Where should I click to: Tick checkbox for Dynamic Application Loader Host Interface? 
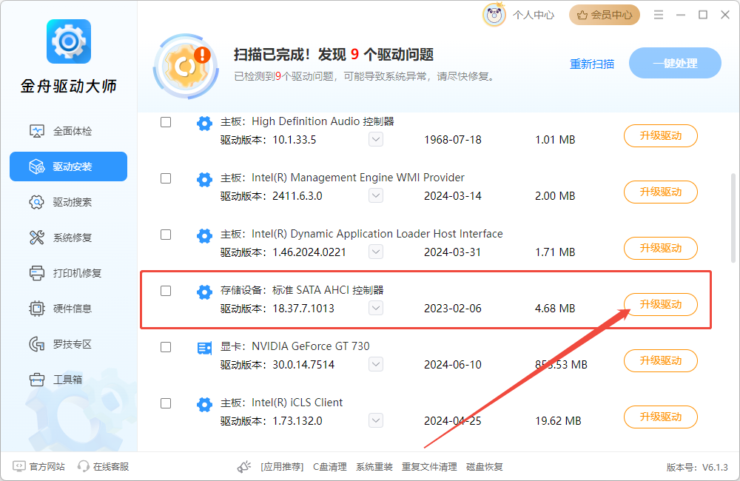pos(166,235)
